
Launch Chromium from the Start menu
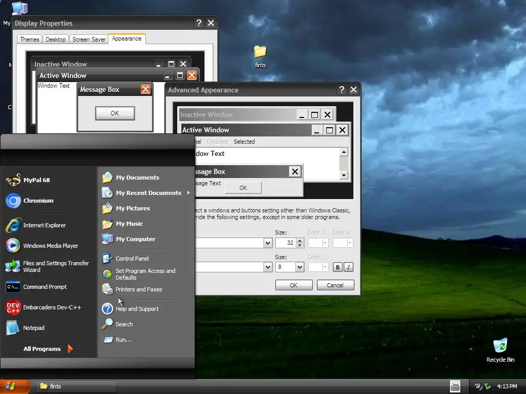tap(29, 201)
